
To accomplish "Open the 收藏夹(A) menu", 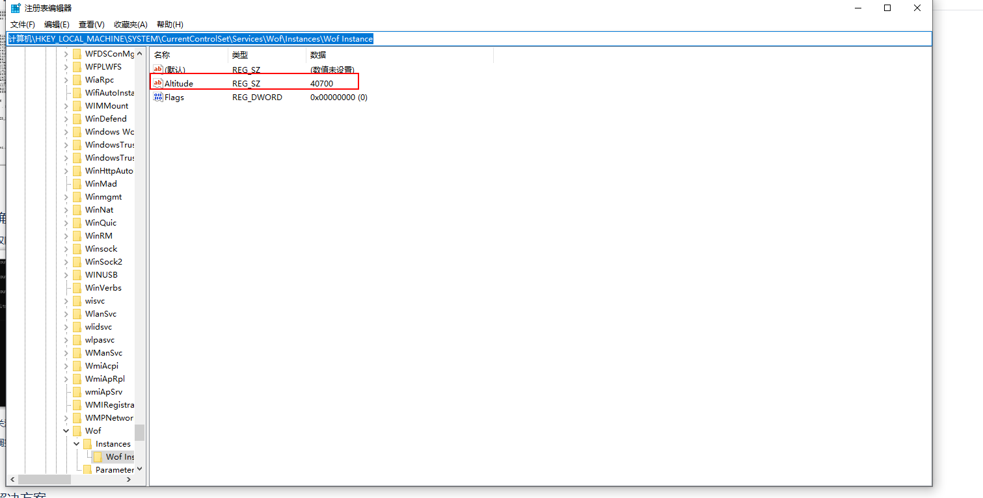I will 131,24.
